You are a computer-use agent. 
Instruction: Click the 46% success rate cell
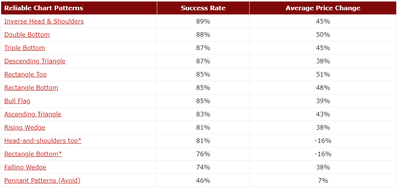coord(203,180)
